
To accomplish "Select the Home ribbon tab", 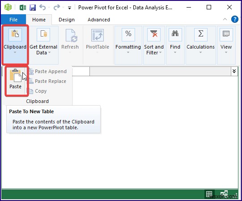I will pos(39,20).
